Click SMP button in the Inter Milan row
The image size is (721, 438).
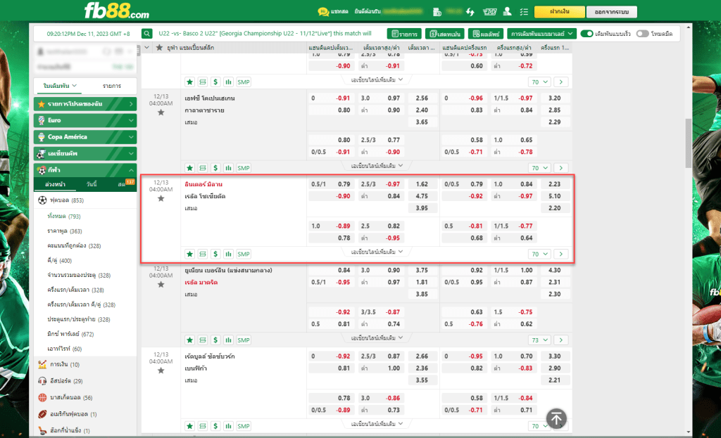244,254
